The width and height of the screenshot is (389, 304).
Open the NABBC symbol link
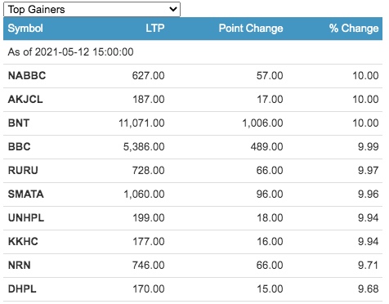click(27, 76)
